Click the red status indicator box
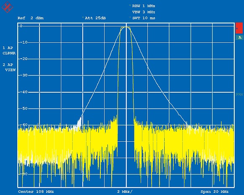Screen dimensions: 244x195 point(239,28)
